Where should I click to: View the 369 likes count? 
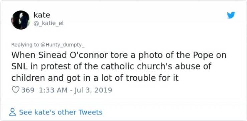(28, 90)
